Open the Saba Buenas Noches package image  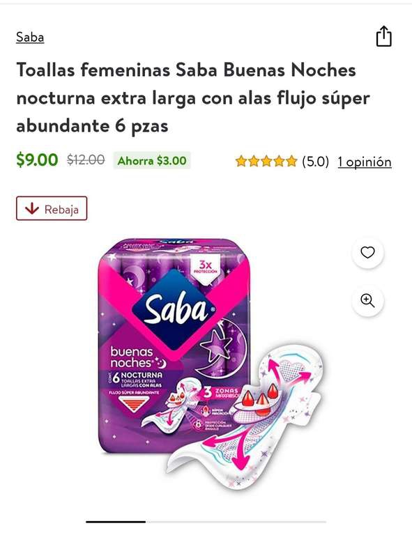click(x=174, y=345)
